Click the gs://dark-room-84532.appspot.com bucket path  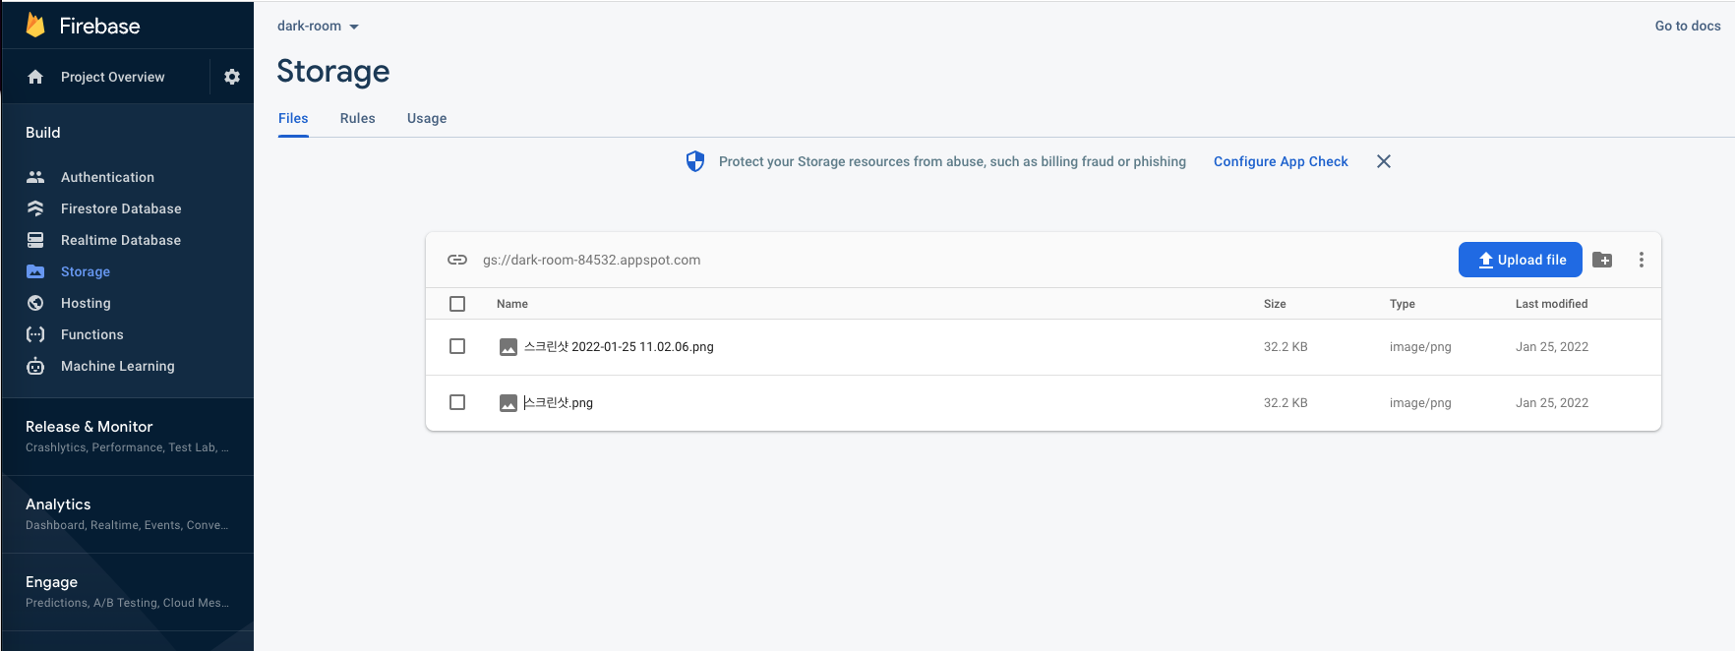[592, 260]
